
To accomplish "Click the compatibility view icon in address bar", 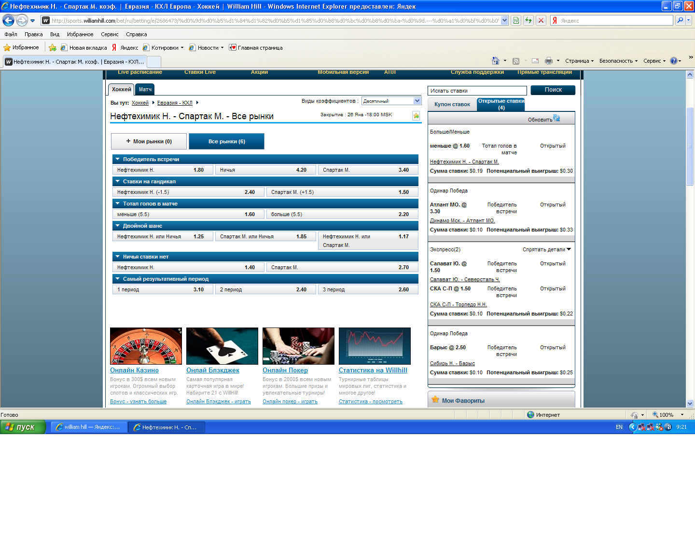I will coord(516,20).
